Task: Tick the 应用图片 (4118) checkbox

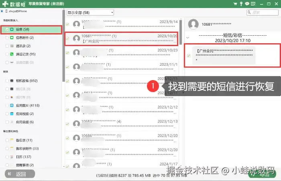Action: [7, 106]
